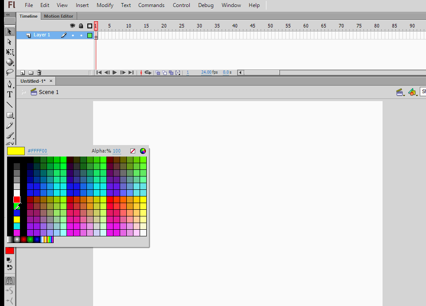
Task: Toggle visibility of Layer 1
Action: coord(73,35)
